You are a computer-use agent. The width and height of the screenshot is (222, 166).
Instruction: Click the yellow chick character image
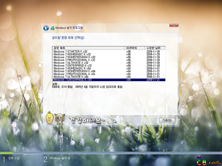[50, 118]
